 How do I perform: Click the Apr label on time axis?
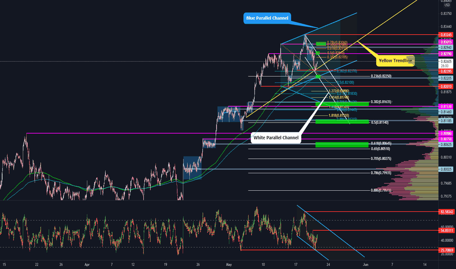tap(87, 265)
